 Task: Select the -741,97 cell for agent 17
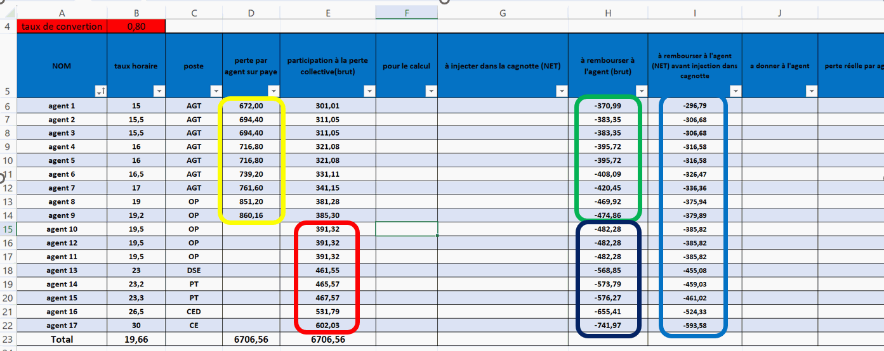pos(608,325)
